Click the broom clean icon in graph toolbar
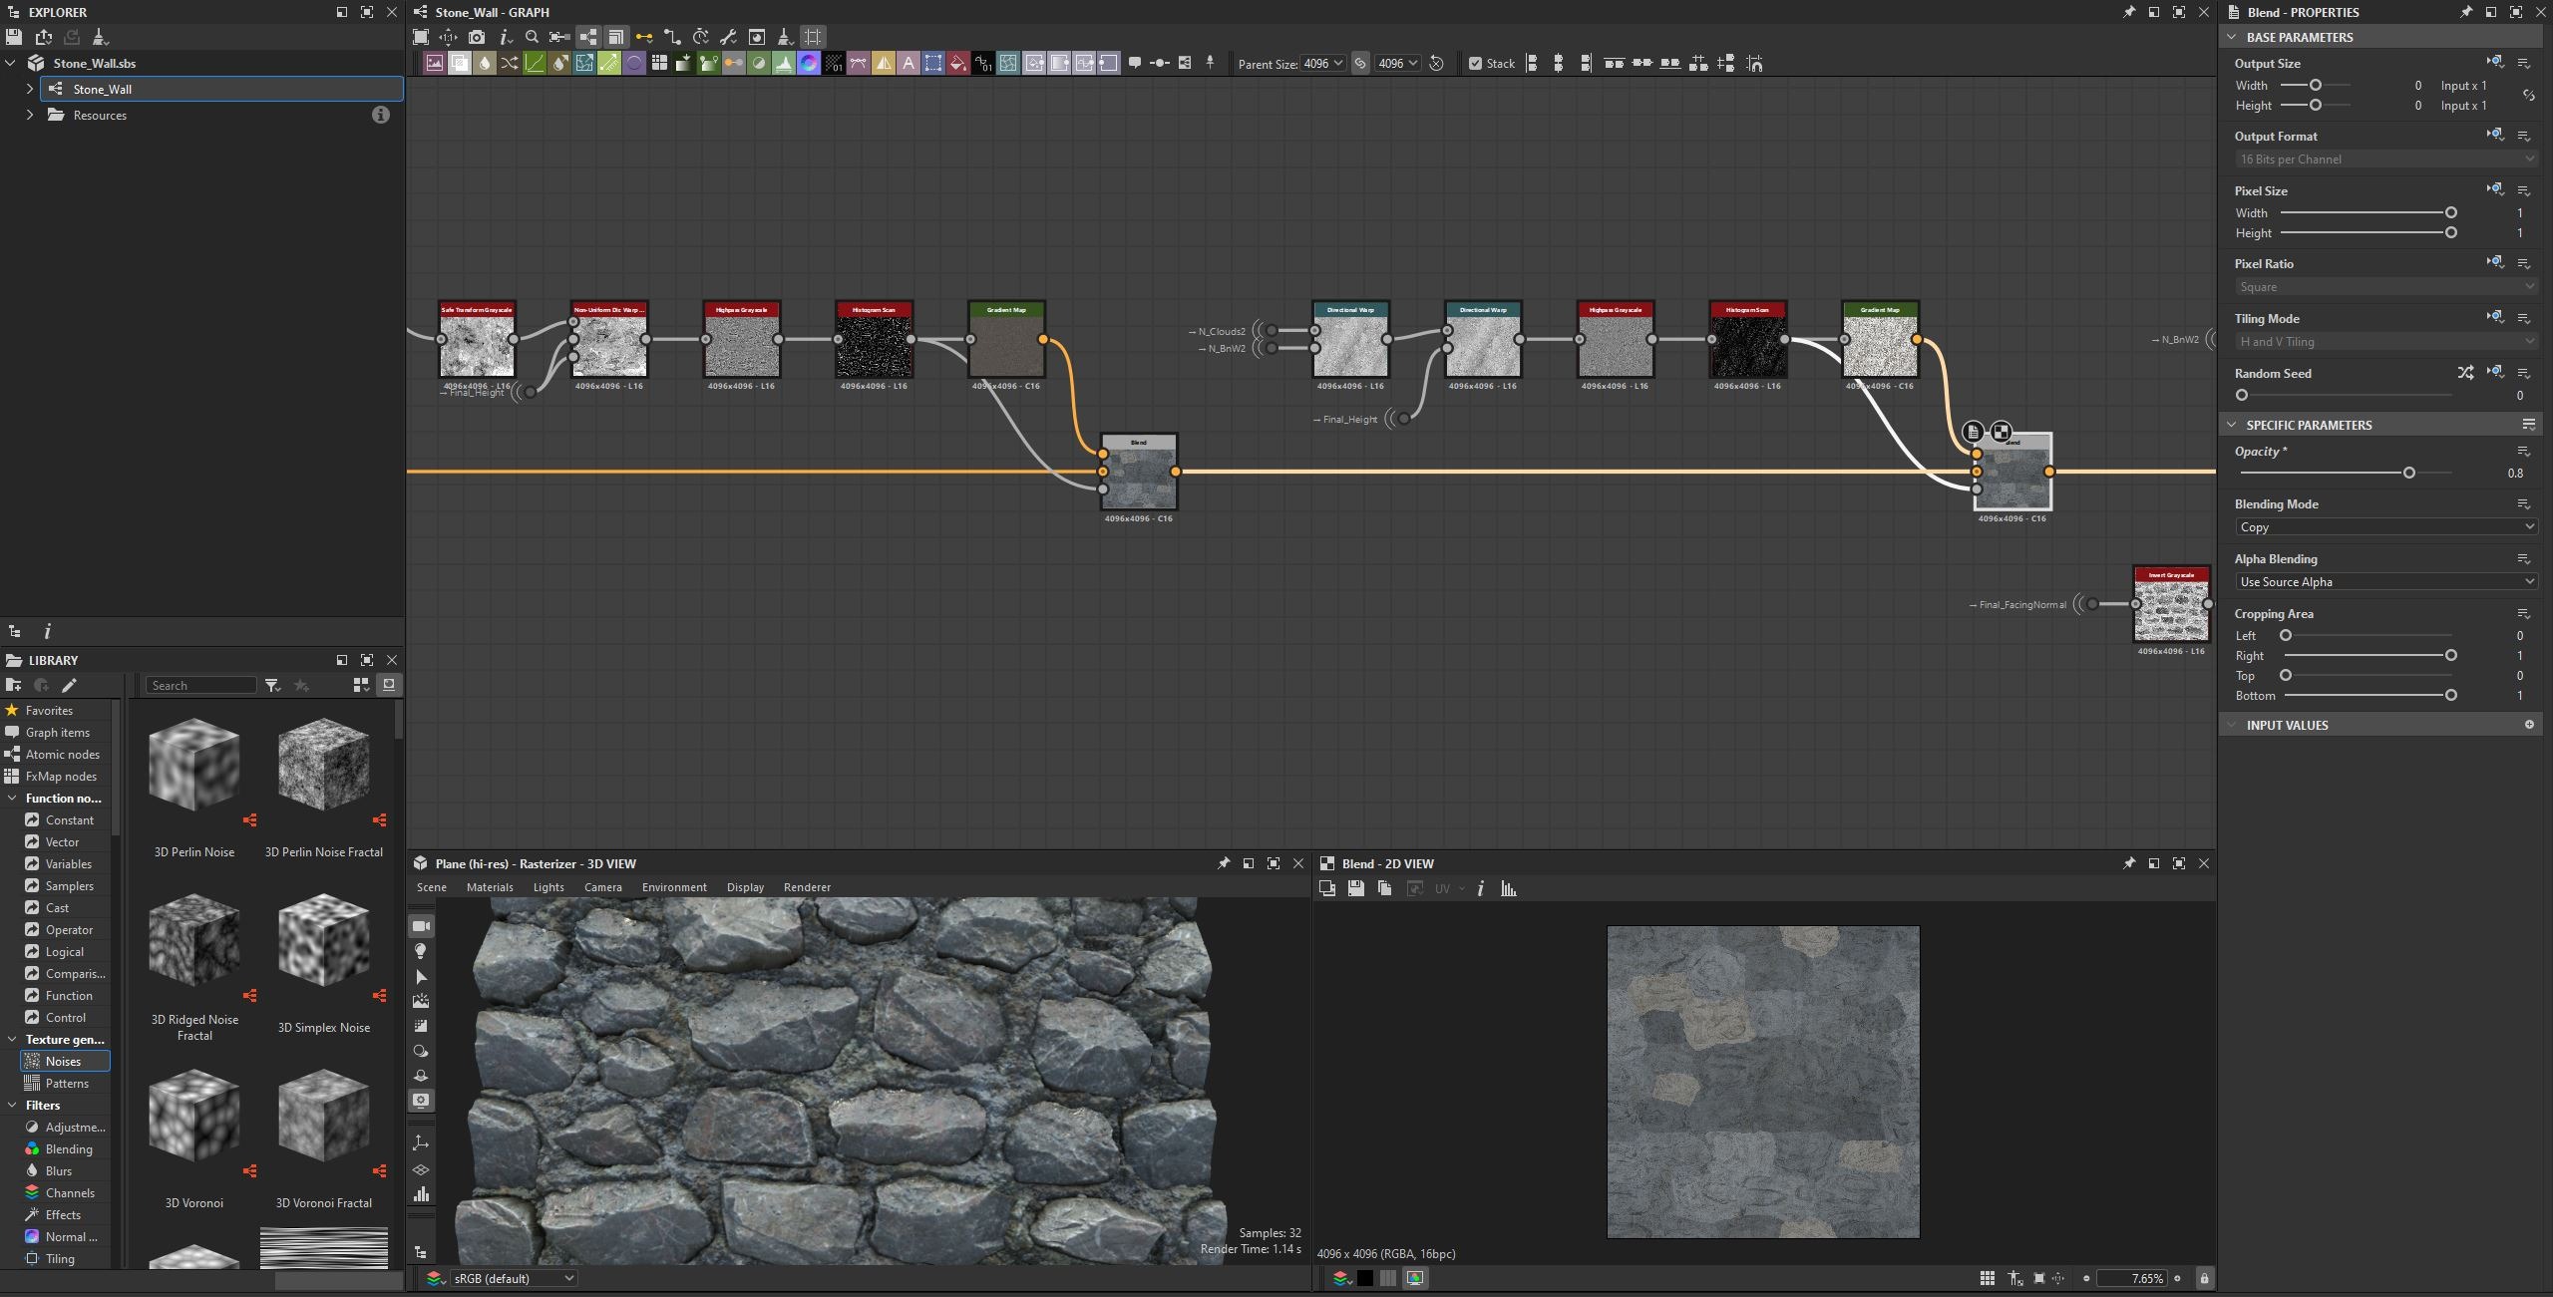This screenshot has width=2553, height=1297. click(784, 37)
